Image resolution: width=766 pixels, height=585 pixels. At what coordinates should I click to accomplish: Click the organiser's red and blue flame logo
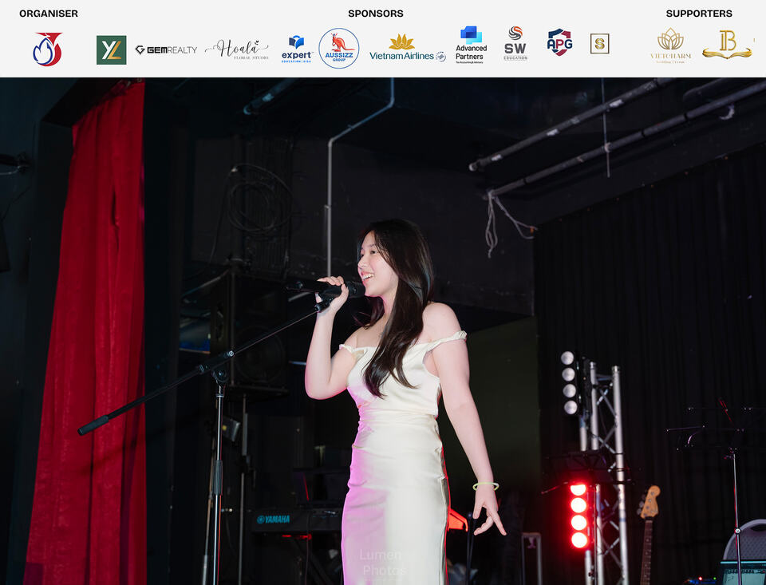pos(47,49)
